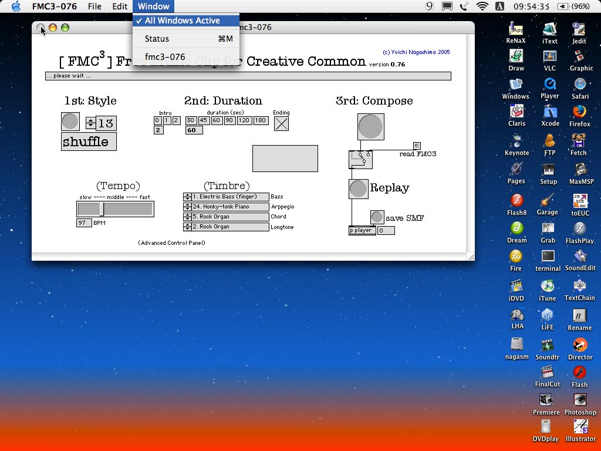Click the p player object
601x451 pixels.
click(x=362, y=230)
